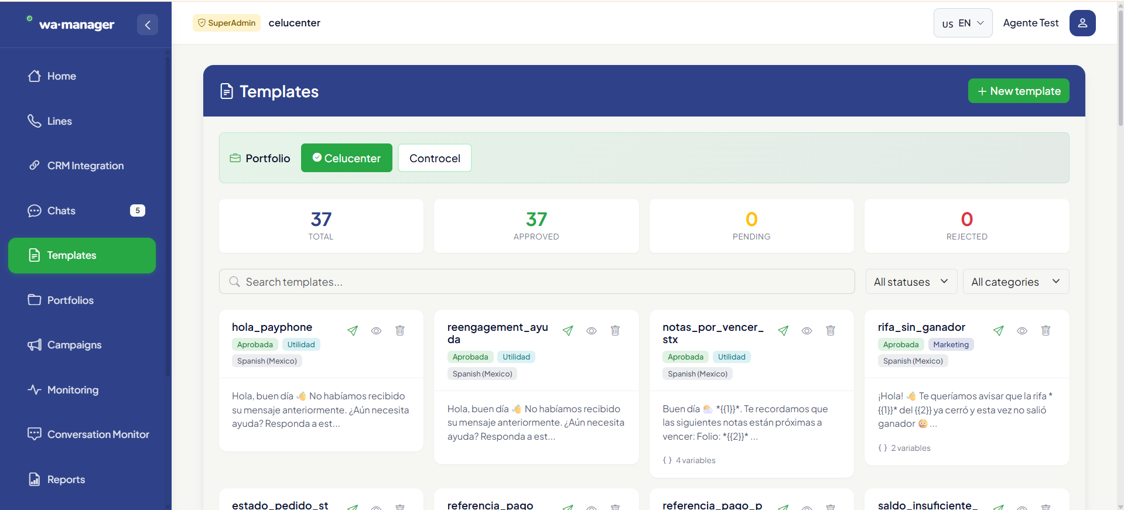Click the Marketing tag on rifa_sin_ganador

click(x=951, y=345)
